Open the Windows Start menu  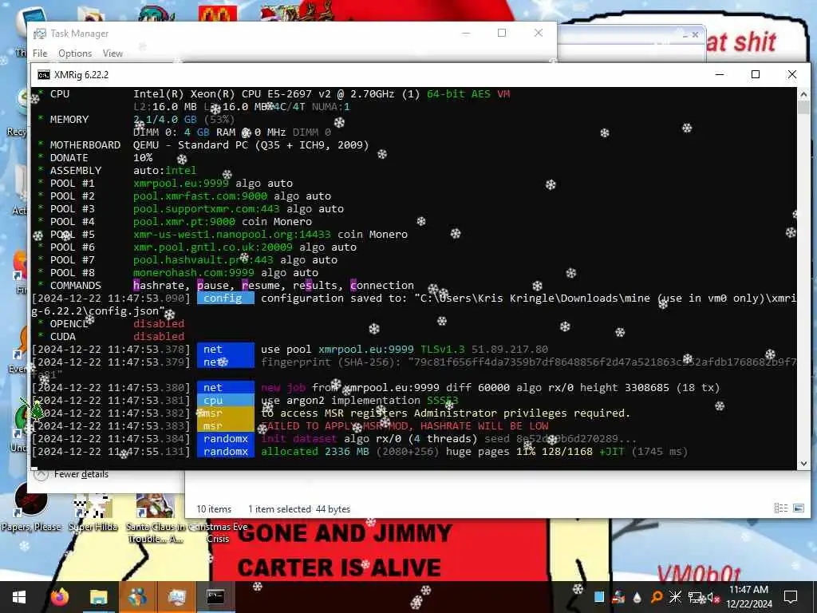[x=19, y=597]
